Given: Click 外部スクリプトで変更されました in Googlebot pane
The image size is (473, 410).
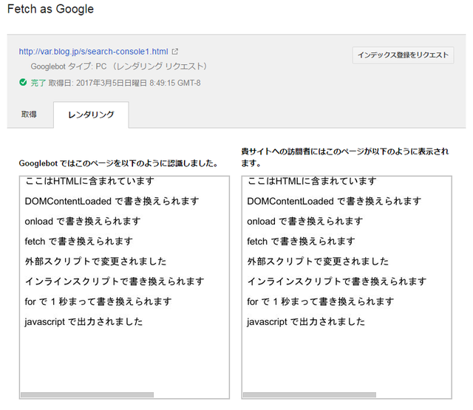Looking at the screenshot, I should pyautogui.click(x=95, y=262).
